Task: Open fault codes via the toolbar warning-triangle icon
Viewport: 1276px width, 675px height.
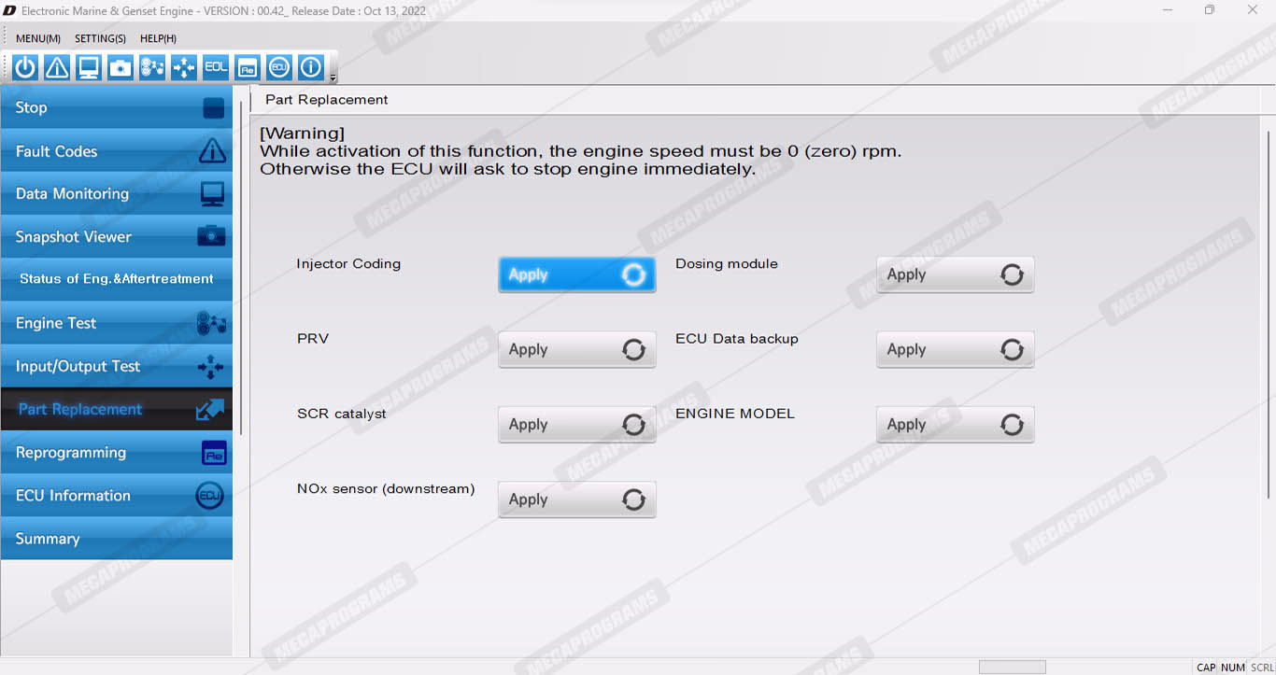Action: [x=57, y=67]
